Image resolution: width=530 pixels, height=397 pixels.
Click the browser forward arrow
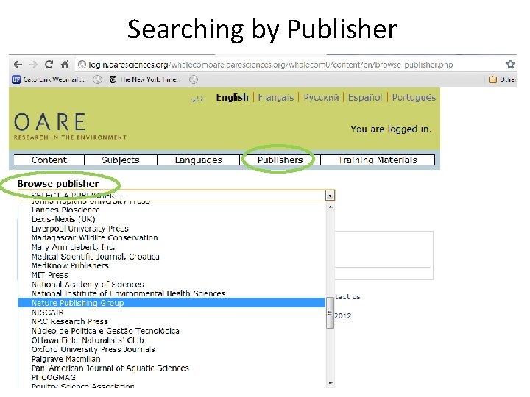click(33, 65)
